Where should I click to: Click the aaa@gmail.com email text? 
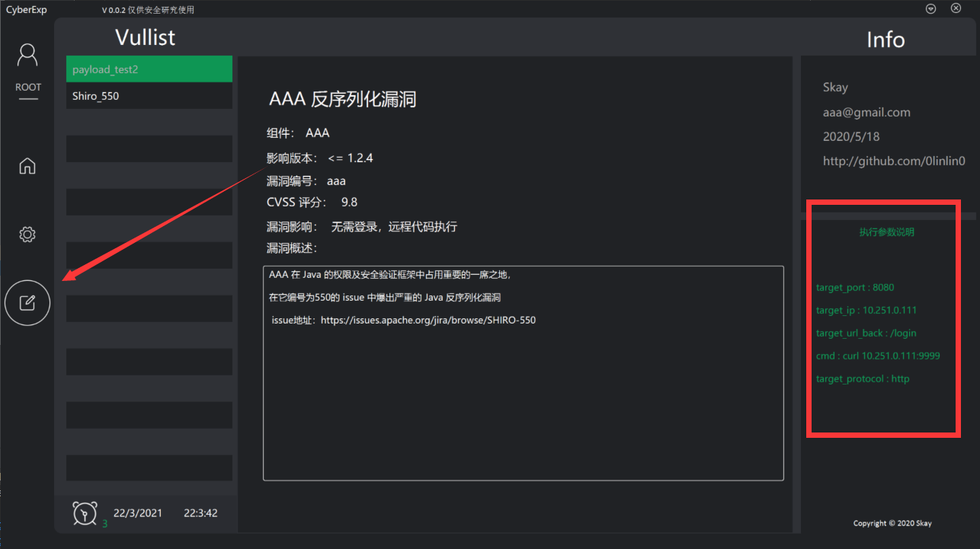(866, 113)
